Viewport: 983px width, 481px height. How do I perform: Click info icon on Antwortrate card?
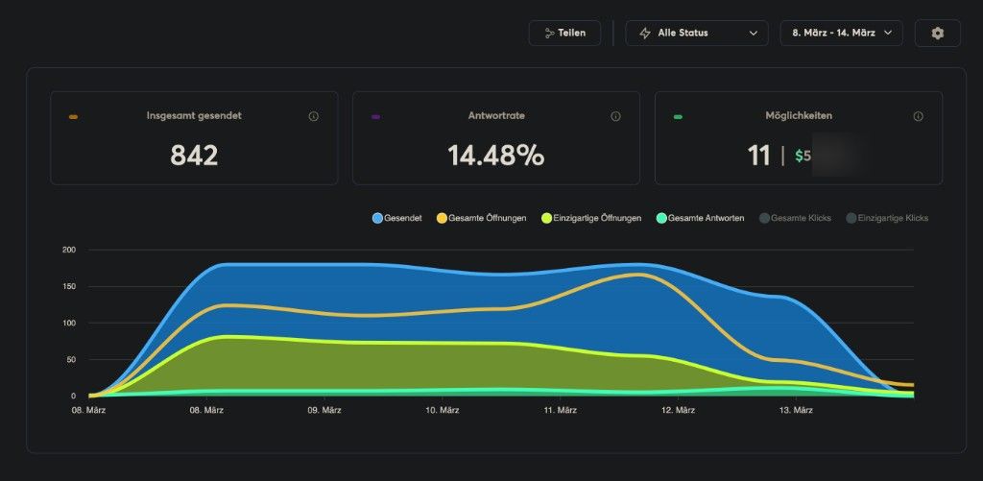coord(615,116)
